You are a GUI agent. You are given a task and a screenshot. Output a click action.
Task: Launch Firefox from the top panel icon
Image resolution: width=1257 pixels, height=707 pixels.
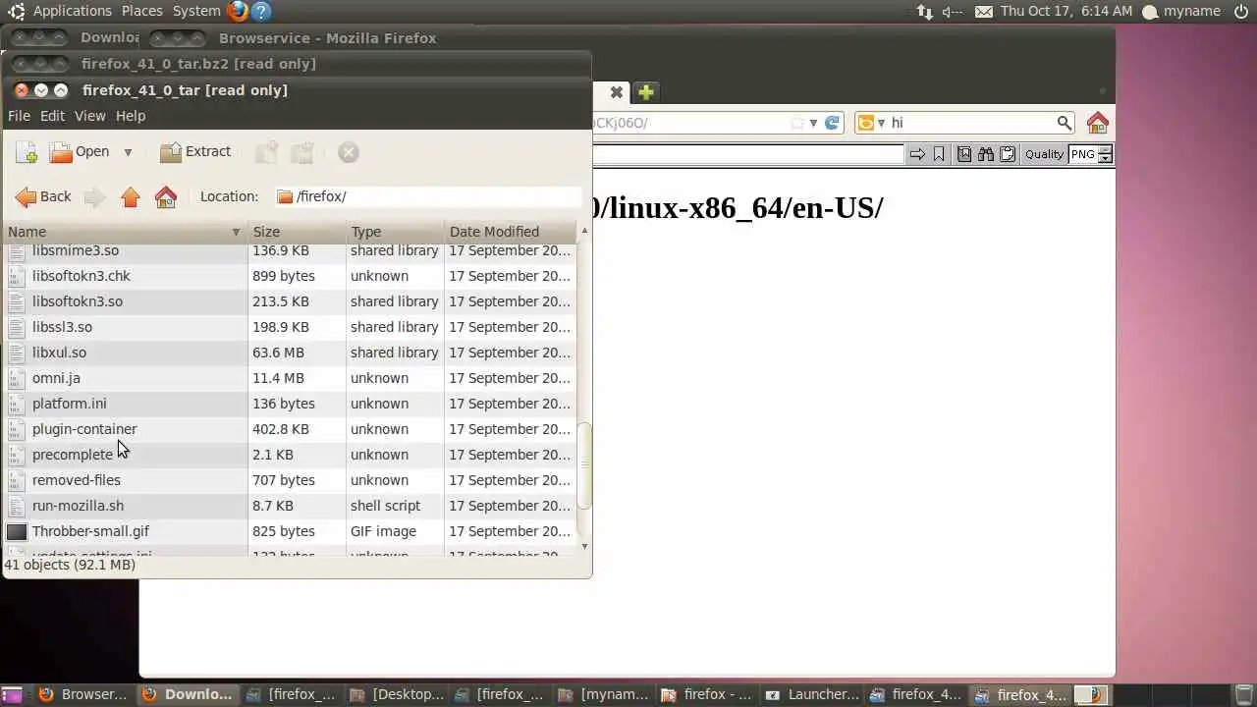[x=238, y=12]
